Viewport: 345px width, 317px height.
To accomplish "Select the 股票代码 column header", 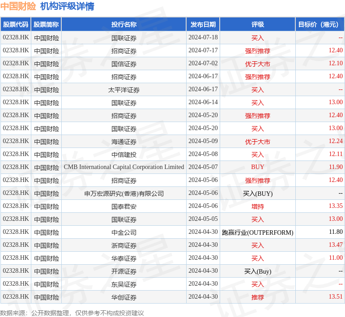I will click(16, 25).
